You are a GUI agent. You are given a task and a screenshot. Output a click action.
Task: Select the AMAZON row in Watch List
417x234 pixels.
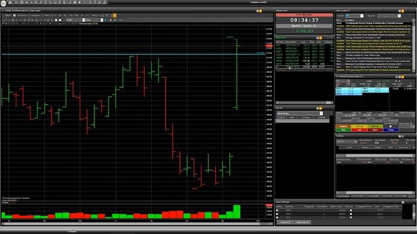(x=304, y=58)
